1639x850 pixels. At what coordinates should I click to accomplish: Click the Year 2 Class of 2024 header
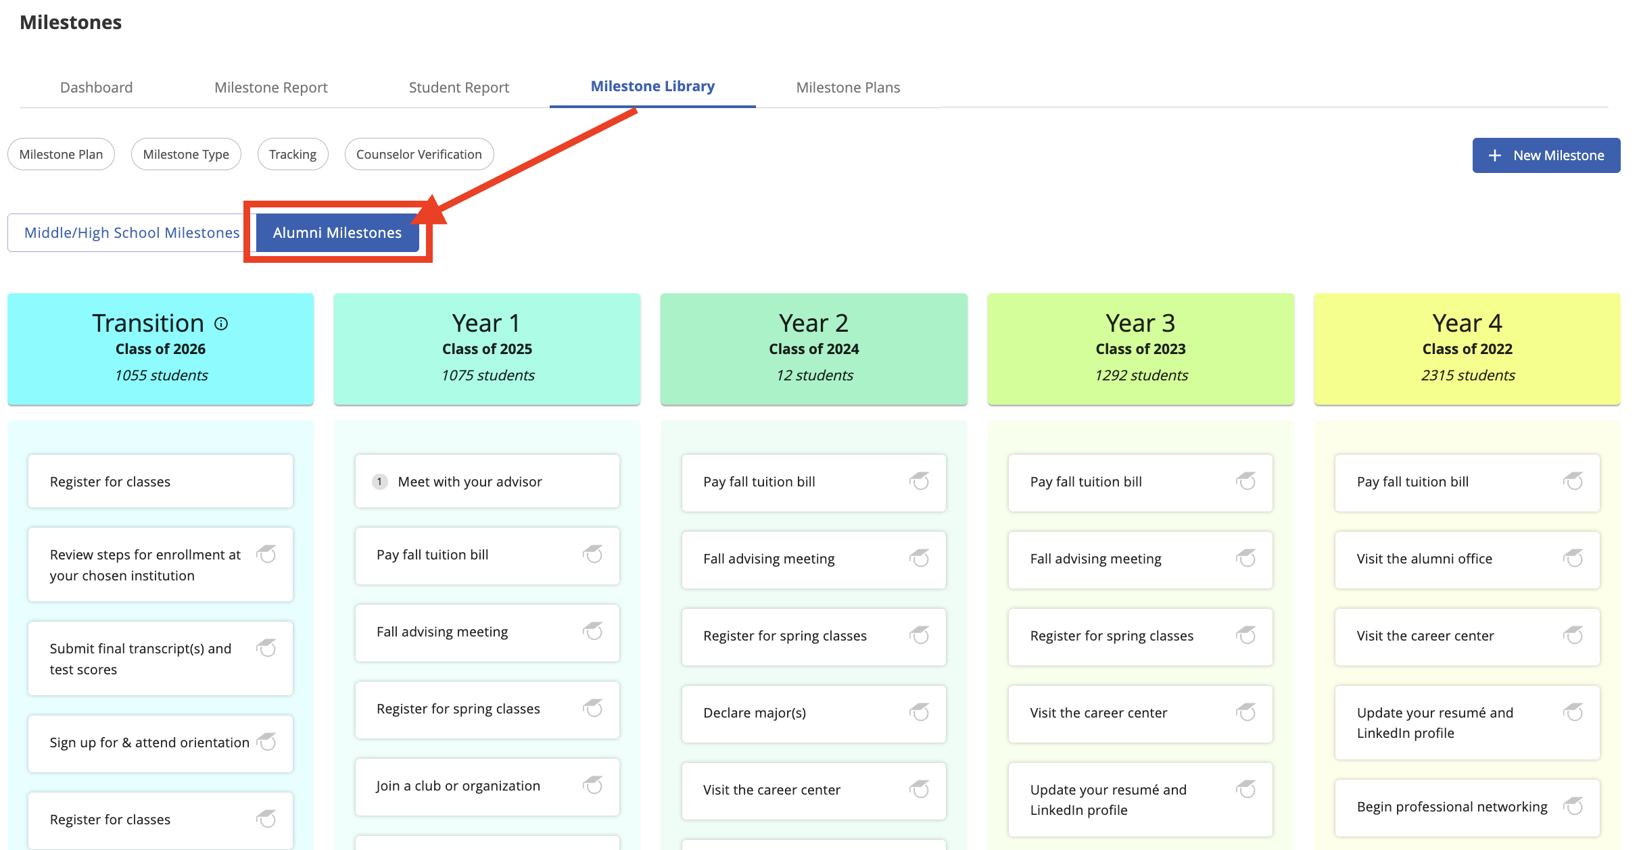click(x=813, y=349)
